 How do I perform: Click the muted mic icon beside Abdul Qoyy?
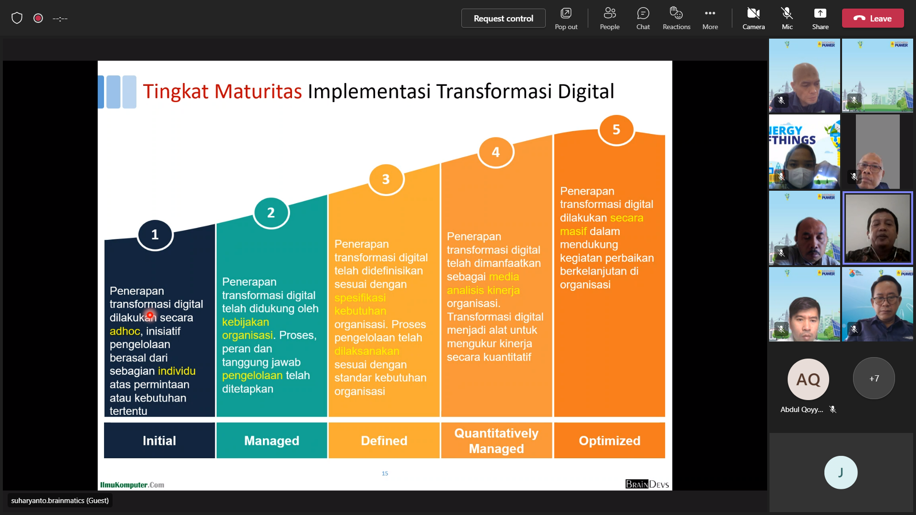[833, 409]
